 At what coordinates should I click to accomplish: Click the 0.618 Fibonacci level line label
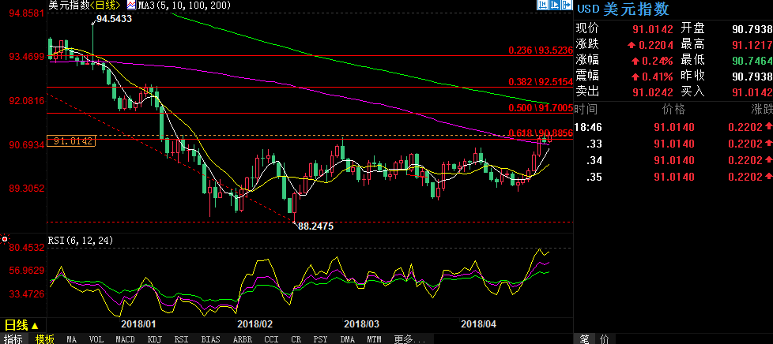click(x=540, y=133)
